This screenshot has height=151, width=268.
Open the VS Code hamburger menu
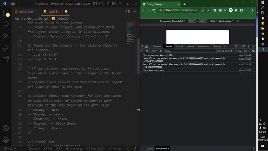13,4
